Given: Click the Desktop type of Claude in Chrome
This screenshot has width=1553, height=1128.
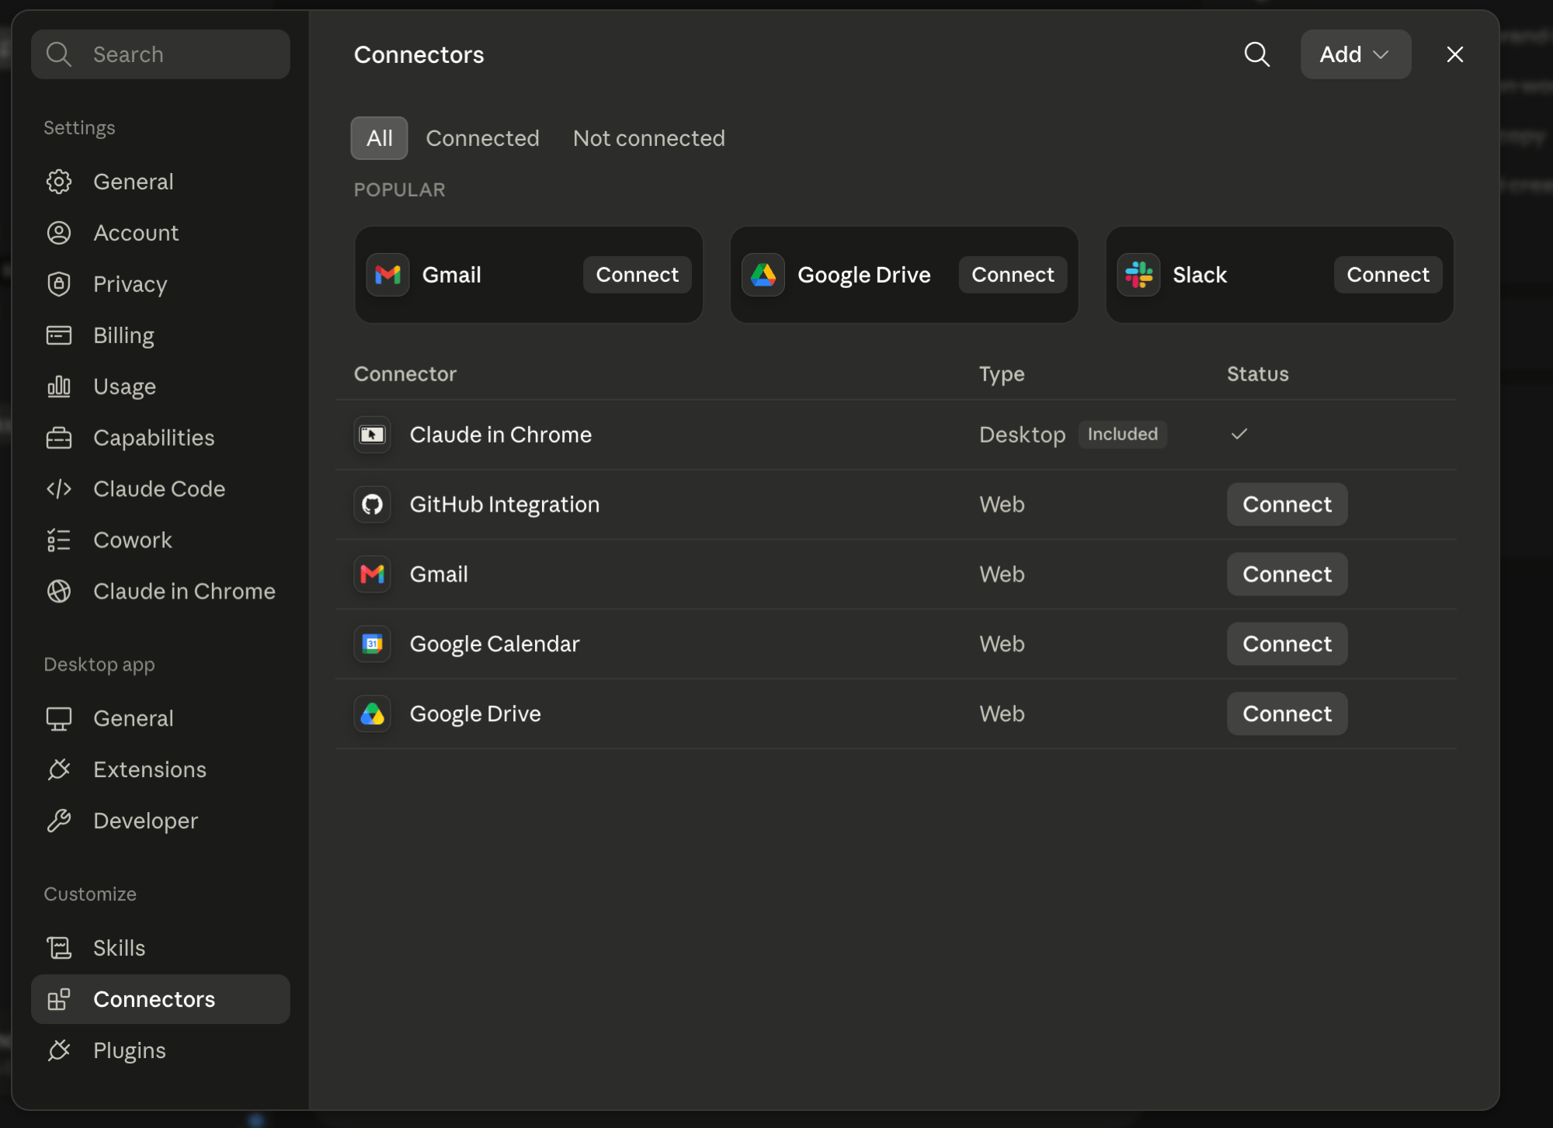Looking at the screenshot, I should (x=1022, y=435).
